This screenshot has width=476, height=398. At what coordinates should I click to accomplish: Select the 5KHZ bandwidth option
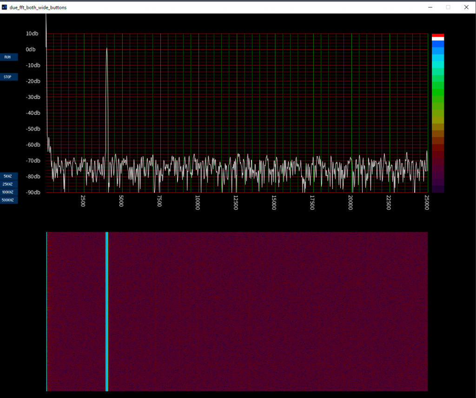(9, 176)
